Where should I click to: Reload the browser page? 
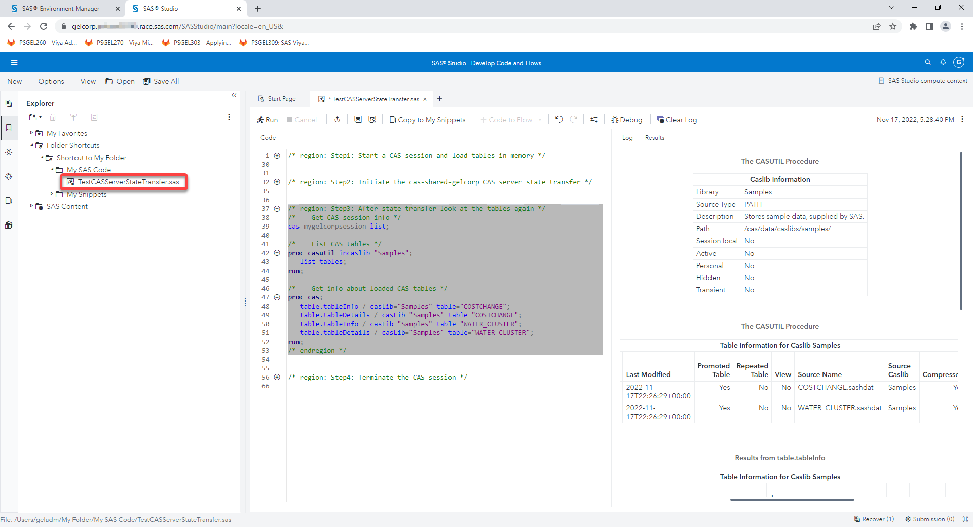coord(44,26)
